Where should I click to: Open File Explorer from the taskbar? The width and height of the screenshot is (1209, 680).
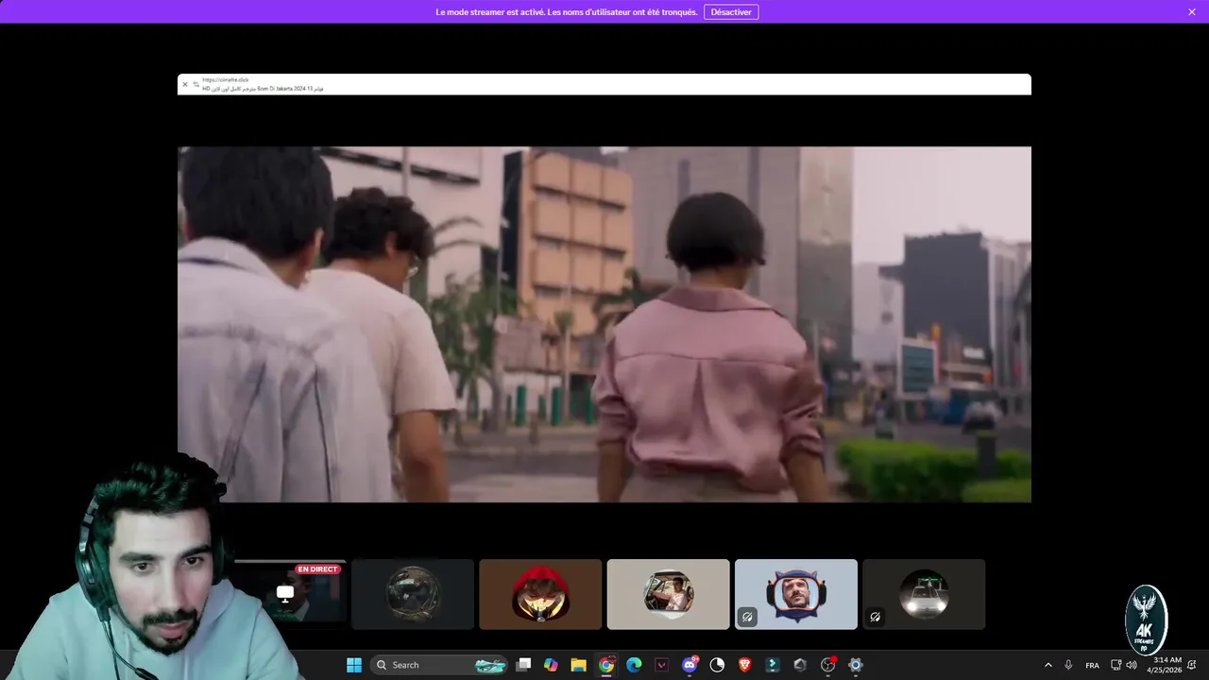coord(578,665)
